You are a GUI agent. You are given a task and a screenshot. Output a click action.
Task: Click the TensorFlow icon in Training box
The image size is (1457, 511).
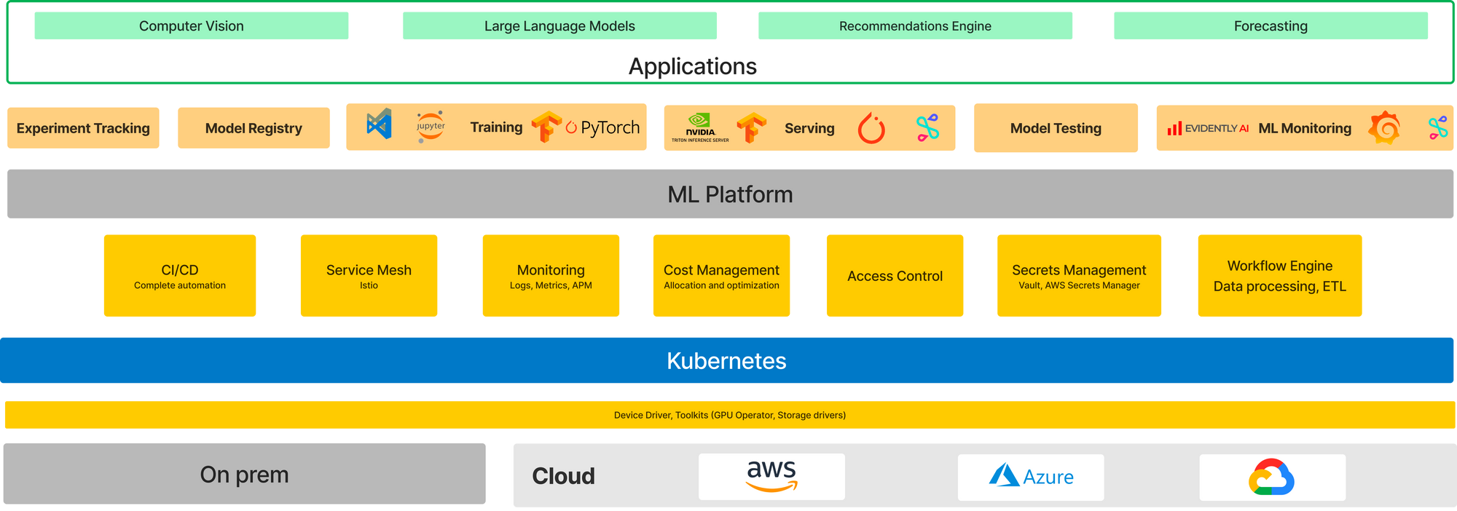tap(545, 127)
